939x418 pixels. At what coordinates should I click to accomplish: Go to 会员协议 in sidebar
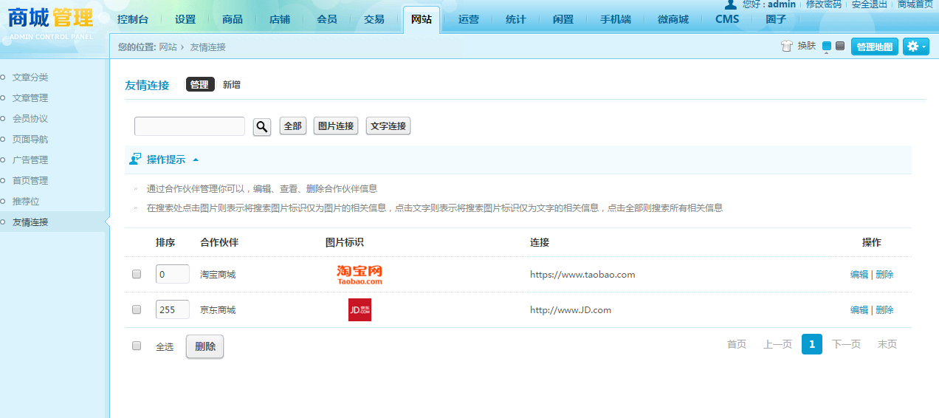click(30, 118)
